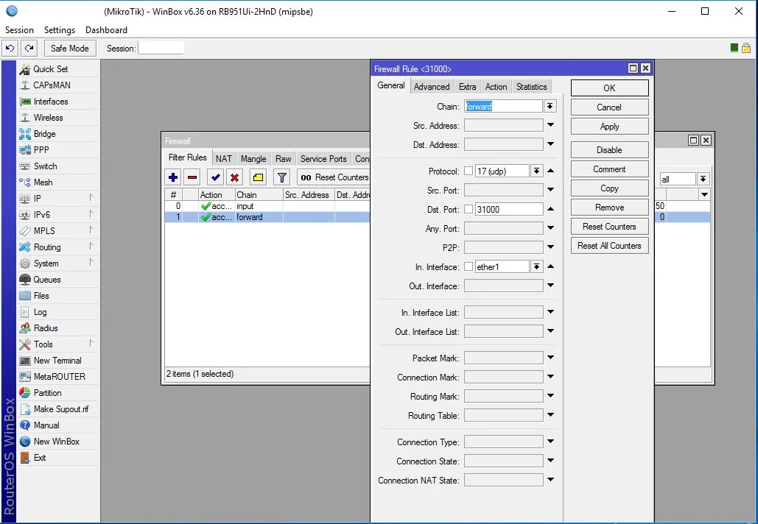Click Reset Counters in Firewall toolbar
The image size is (758, 524).
point(334,177)
